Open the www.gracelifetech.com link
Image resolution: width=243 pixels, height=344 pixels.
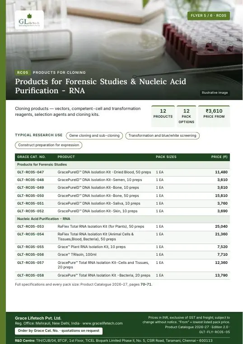click(103, 323)
